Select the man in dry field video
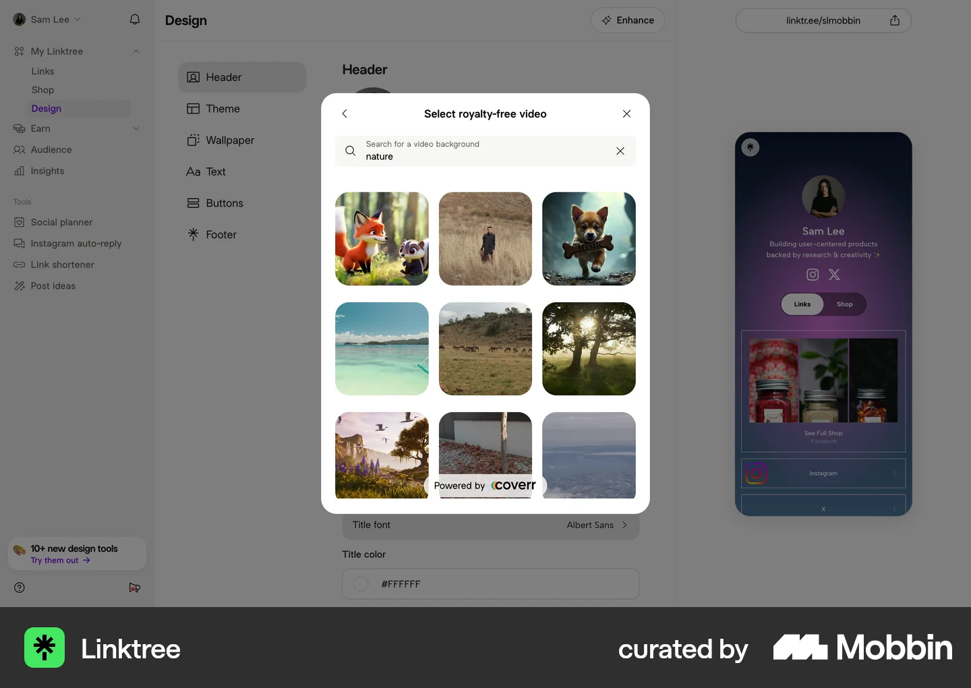Image resolution: width=971 pixels, height=688 pixels. 486,239
